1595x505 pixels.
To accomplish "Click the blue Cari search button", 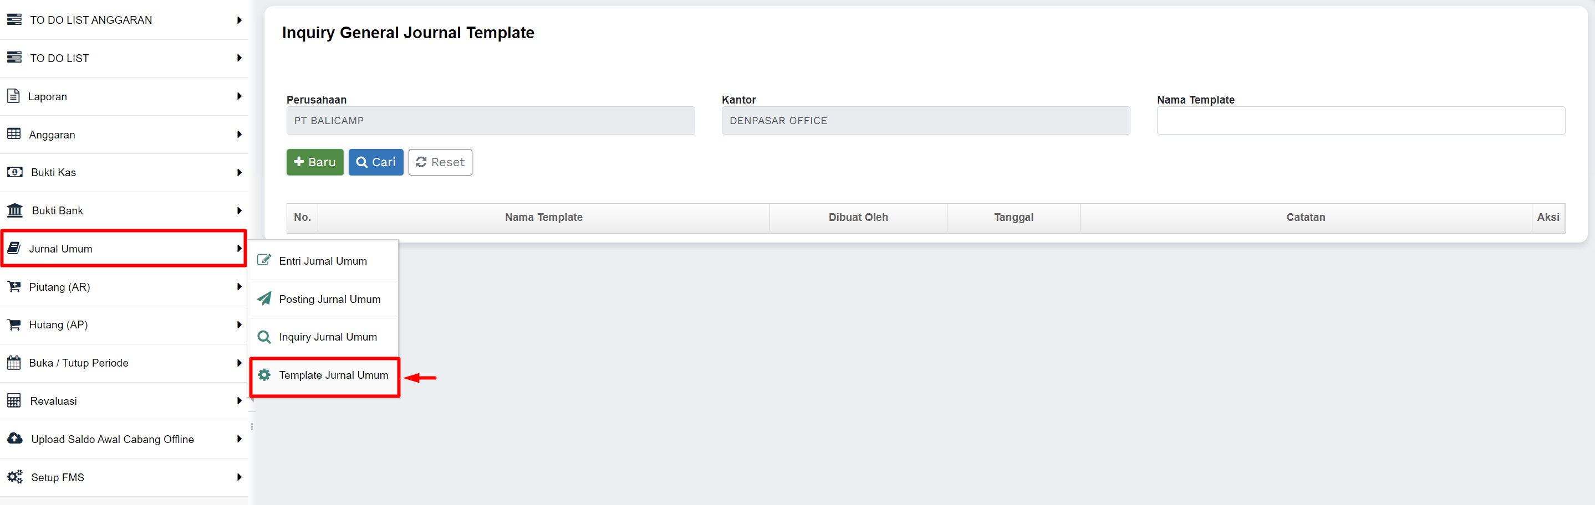I will (376, 162).
